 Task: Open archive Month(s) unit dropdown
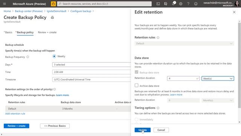click(218, 100)
